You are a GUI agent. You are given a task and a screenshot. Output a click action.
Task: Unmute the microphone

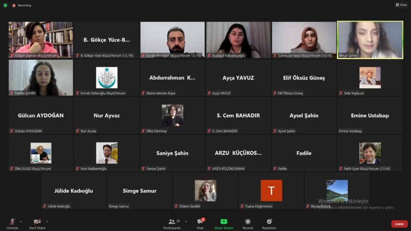[12, 223]
